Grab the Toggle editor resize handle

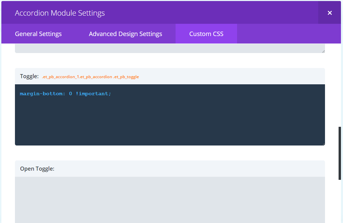(323, 144)
